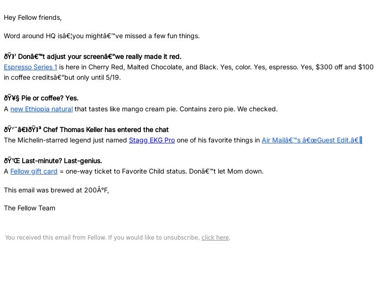Click the mango cream pie text
Image resolution: width=378 pixels, height=283 pixels.
pos(149,109)
